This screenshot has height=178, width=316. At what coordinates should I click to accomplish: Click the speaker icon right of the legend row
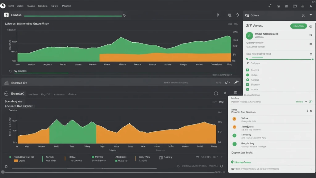coord(198,157)
